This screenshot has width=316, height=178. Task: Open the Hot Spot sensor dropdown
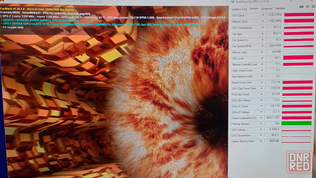point(263,34)
